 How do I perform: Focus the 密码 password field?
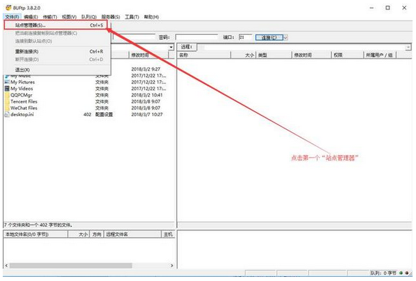pyautogui.click(x=197, y=38)
